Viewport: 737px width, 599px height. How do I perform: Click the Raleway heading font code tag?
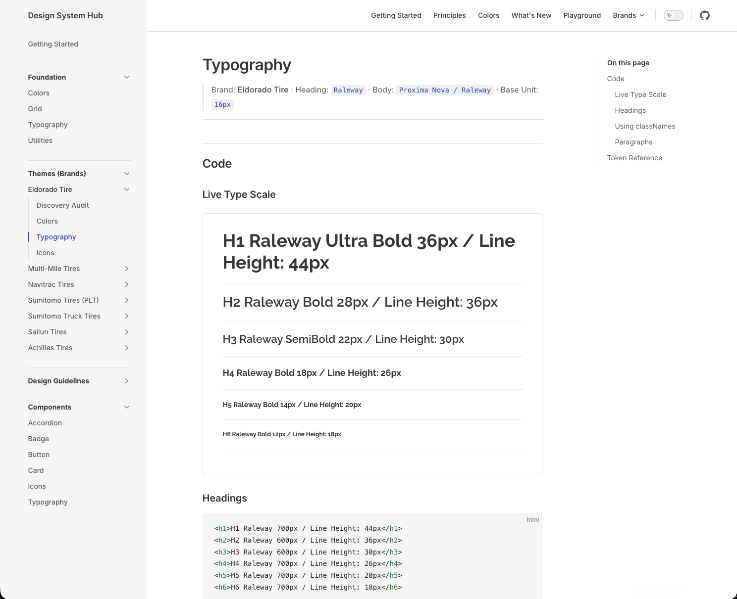(x=348, y=90)
